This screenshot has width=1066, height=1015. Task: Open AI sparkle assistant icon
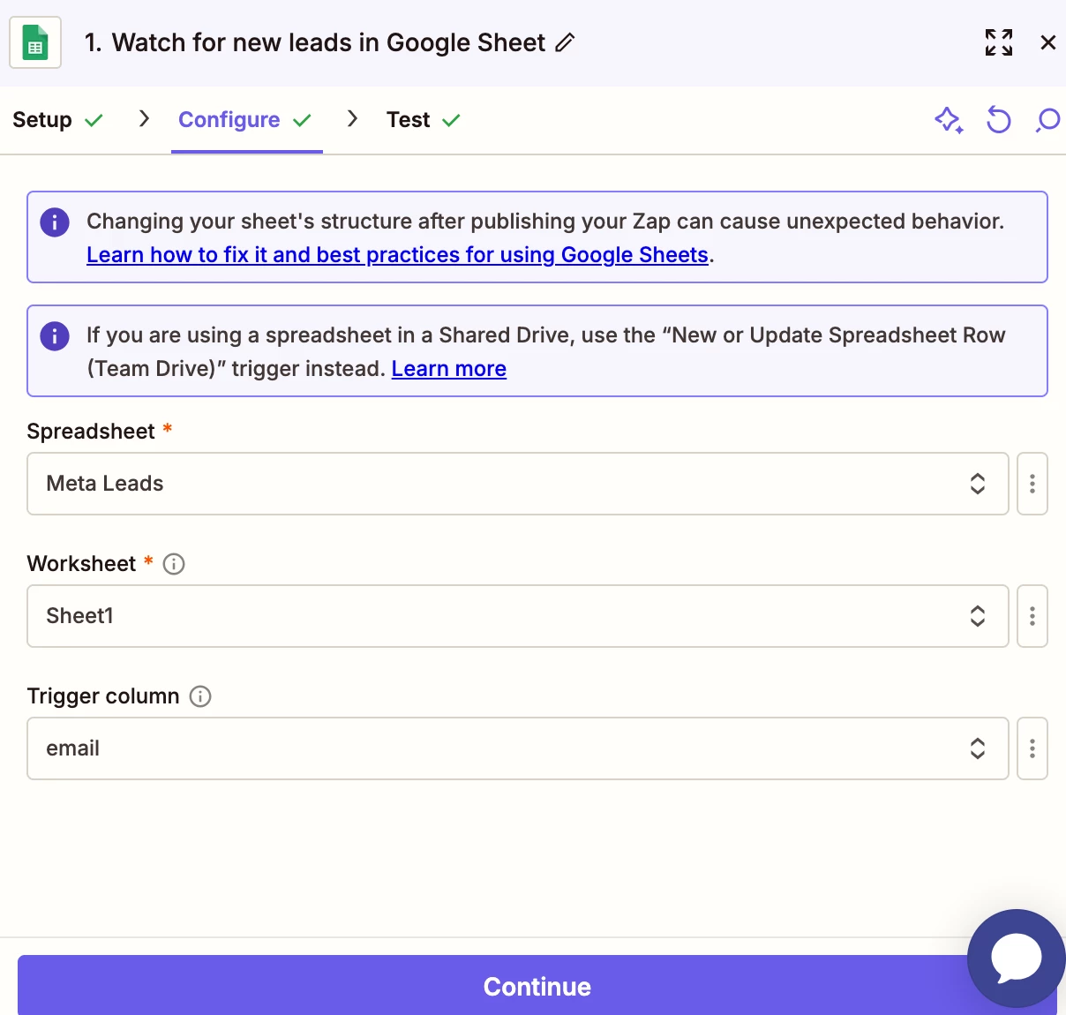point(949,120)
